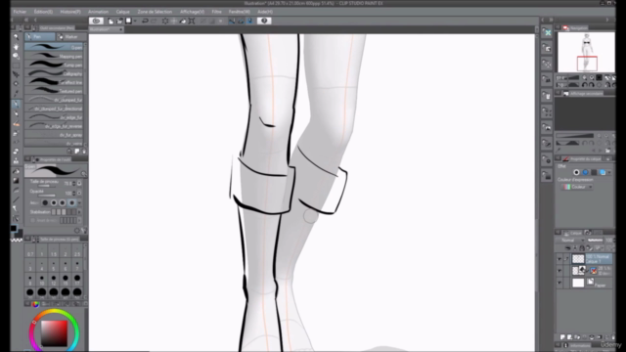Toggle visibility of the 3D model layer
Screen dimensions: 626x352
coord(559,271)
